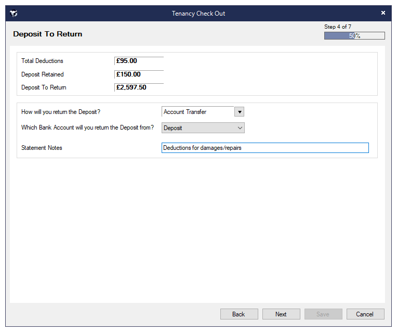Viewport: 397px width, 332px height.
Task: Cancel the tenancy check out wizard
Action: tap(365, 314)
